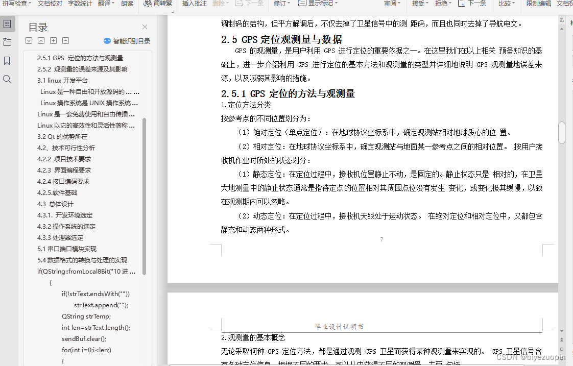Click the document vertical scrollbar thumb
This screenshot has width=573, height=366.
point(562,133)
